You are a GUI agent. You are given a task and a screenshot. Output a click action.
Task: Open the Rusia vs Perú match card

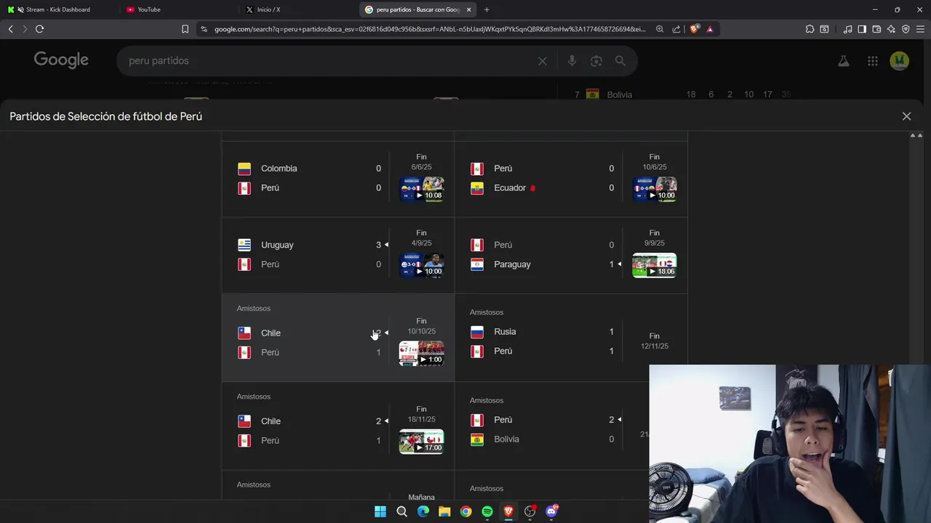(x=571, y=338)
